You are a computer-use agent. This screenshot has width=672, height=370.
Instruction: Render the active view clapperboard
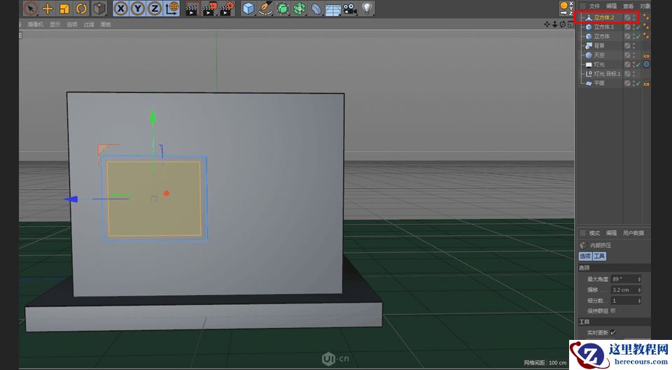[192, 8]
